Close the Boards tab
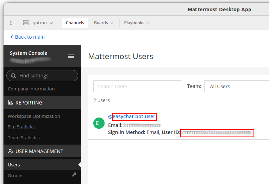Viewport: 269px width, 184px height. 112,23
